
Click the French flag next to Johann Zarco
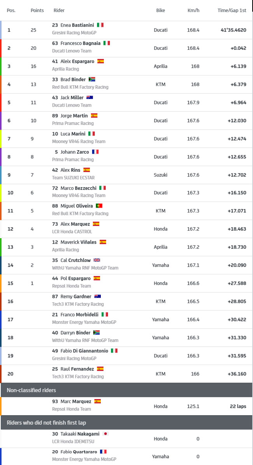95,152
